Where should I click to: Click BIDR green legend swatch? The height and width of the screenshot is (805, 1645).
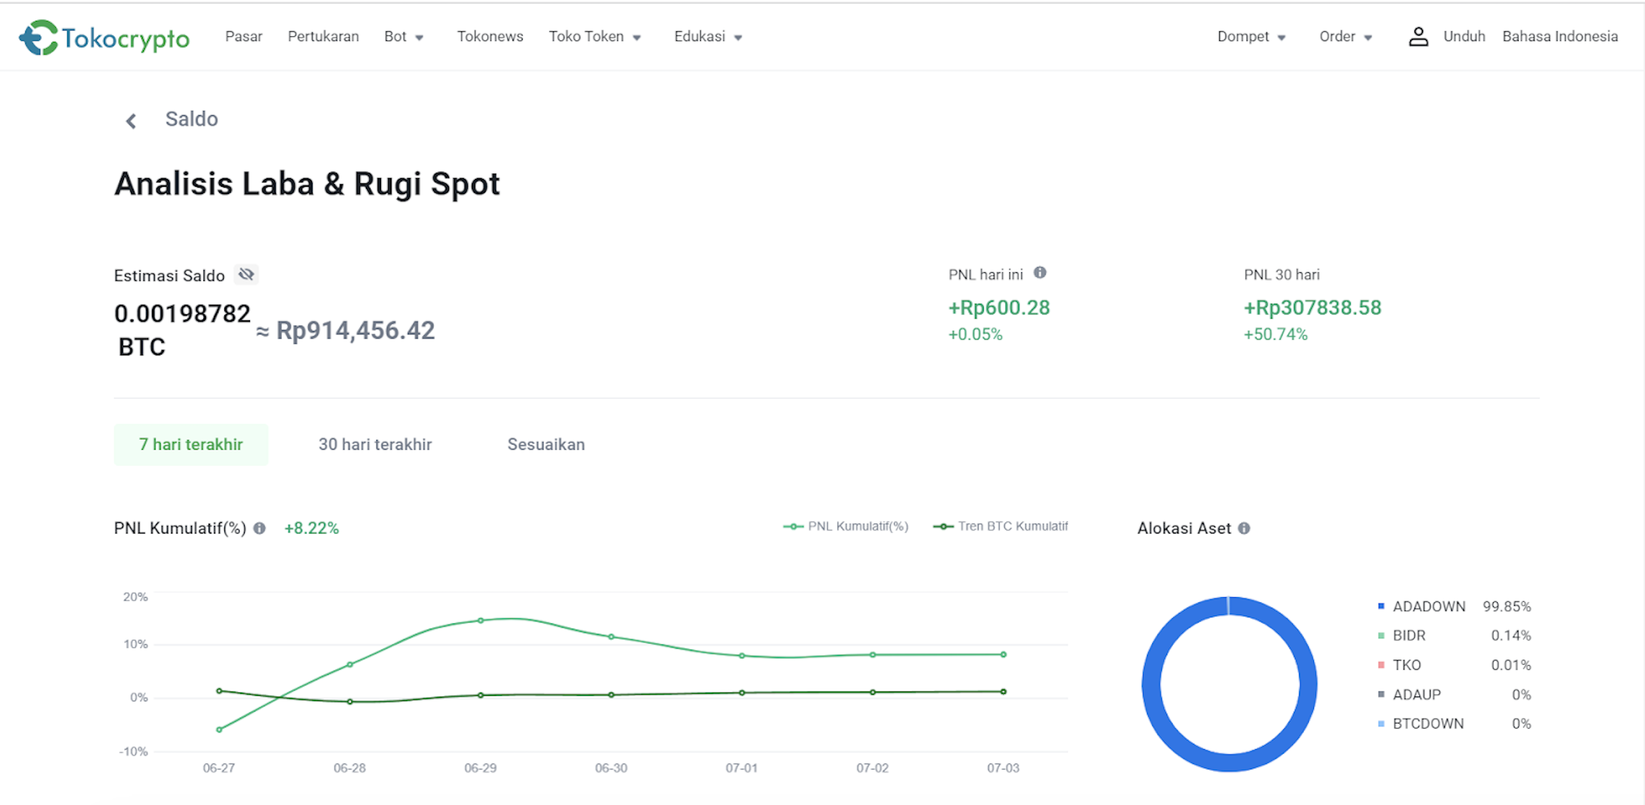tap(1381, 635)
